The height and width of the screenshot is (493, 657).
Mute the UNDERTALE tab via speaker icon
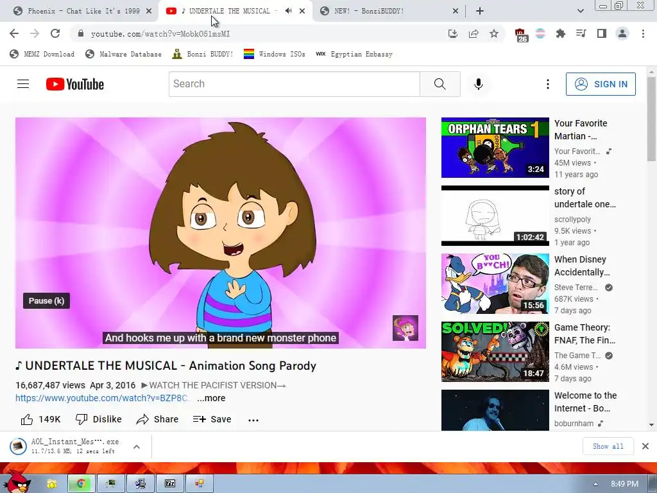(288, 11)
